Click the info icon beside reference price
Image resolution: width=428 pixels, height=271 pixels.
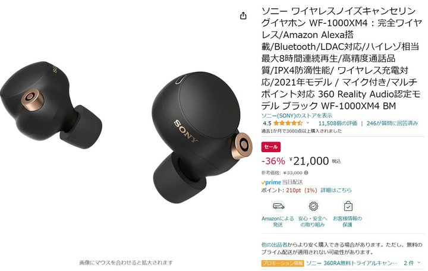tap(306, 173)
